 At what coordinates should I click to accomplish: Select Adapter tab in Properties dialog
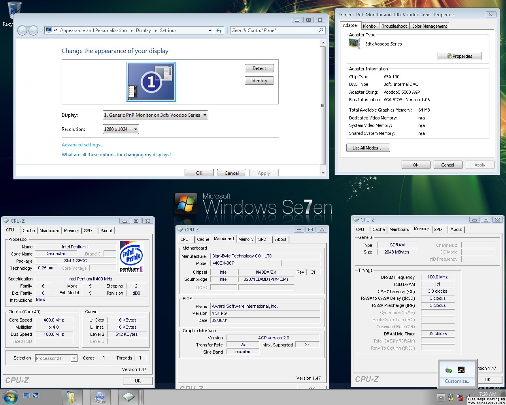pyautogui.click(x=351, y=25)
